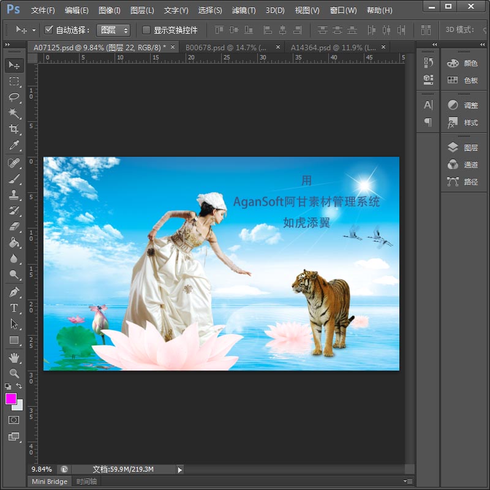Swap foreground and background colors

coord(19,386)
